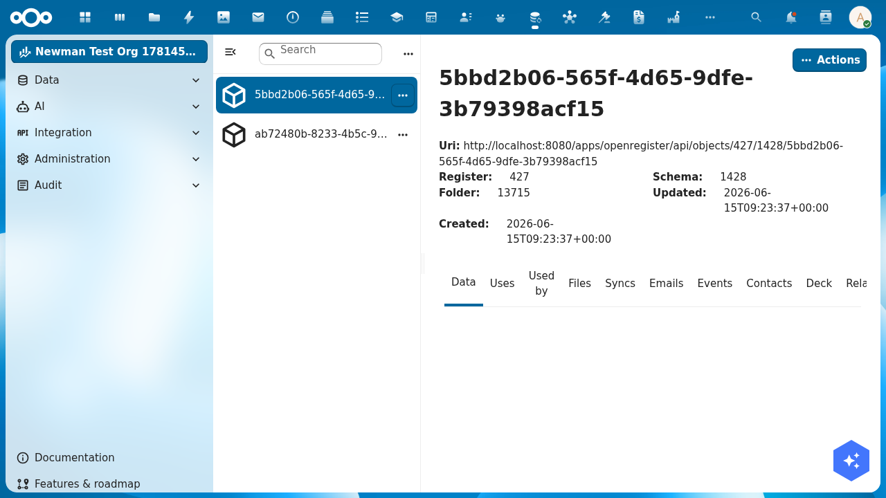Open the graduation cap app icon
Screen dimensions: 886x498
(397, 17)
